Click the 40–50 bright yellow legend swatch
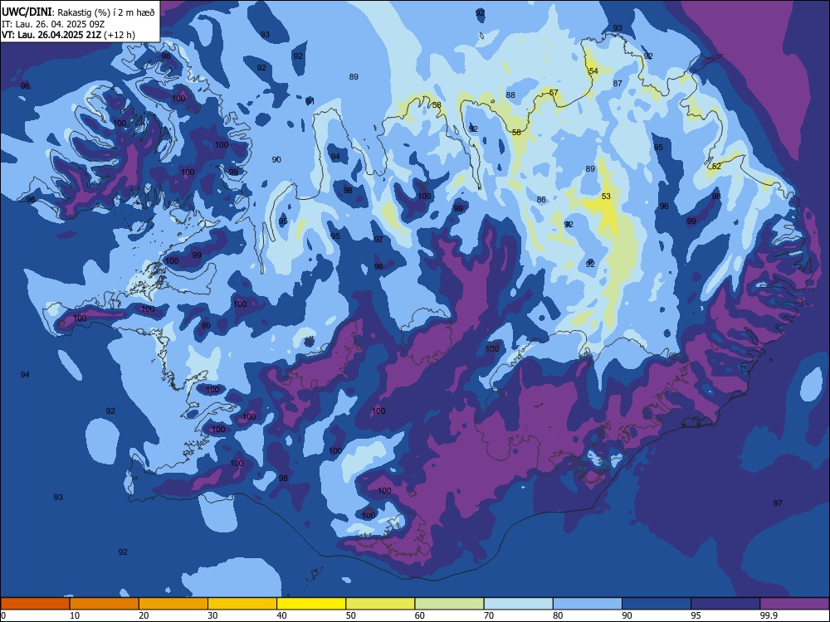This screenshot has height=622, width=830. click(x=311, y=604)
